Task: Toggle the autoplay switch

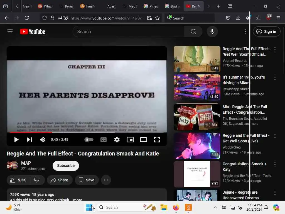Action: click(89, 140)
